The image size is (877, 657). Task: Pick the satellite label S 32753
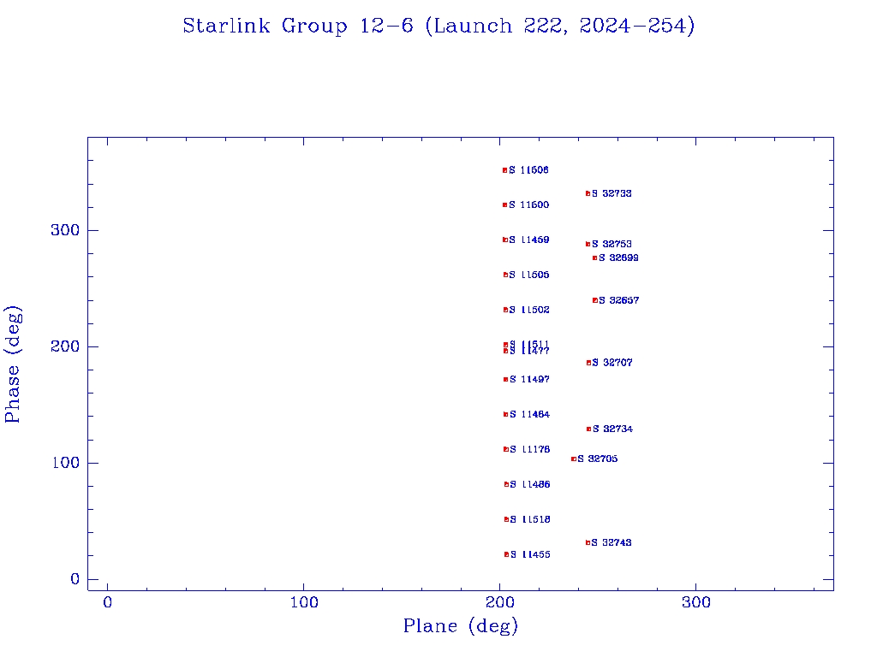612,244
